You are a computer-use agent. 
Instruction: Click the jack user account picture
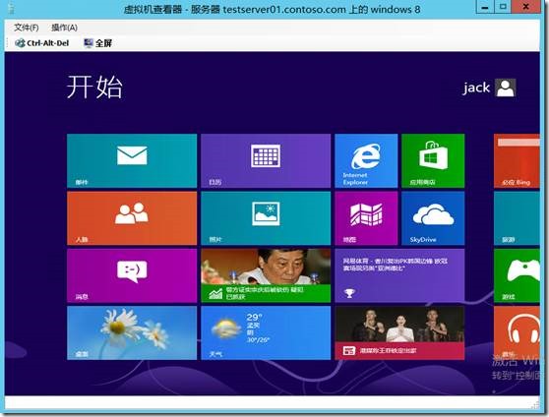(506, 88)
